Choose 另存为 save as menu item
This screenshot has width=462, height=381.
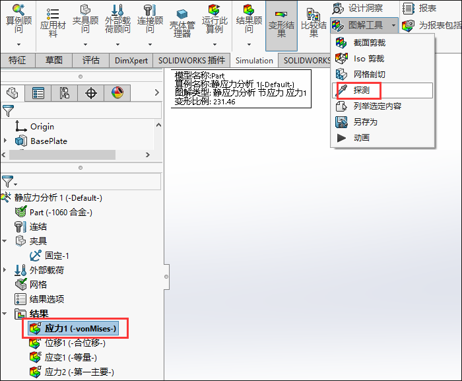382,121
